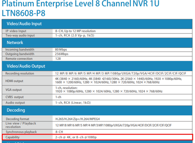Click the highlighted Capability row label

[x=13, y=137]
